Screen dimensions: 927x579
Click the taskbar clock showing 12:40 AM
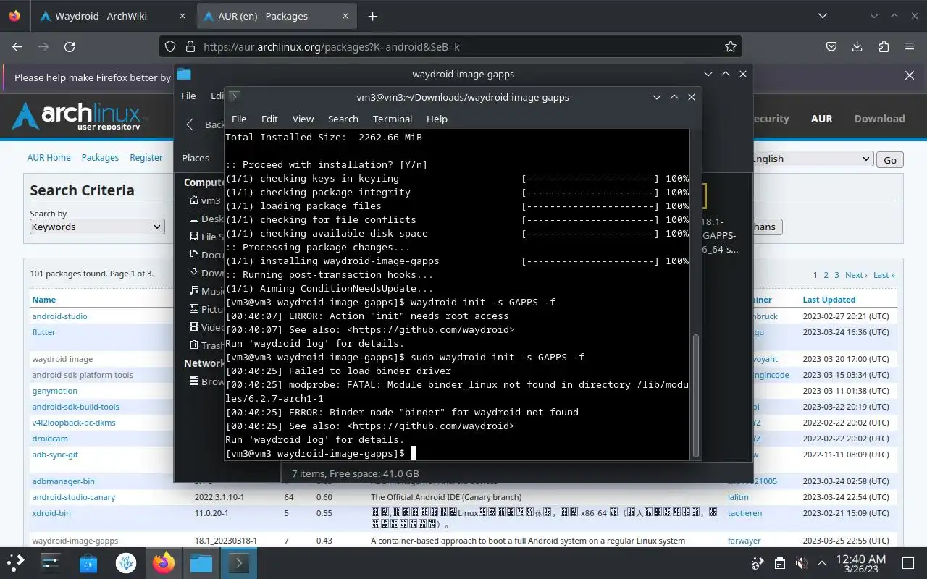point(860,563)
